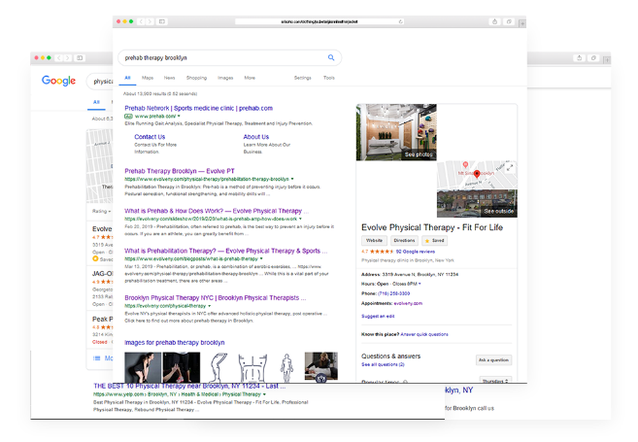Expand the arrow beside evolveny.com/physical-therapy URL
Screen dimensions: 638x442
point(210,306)
